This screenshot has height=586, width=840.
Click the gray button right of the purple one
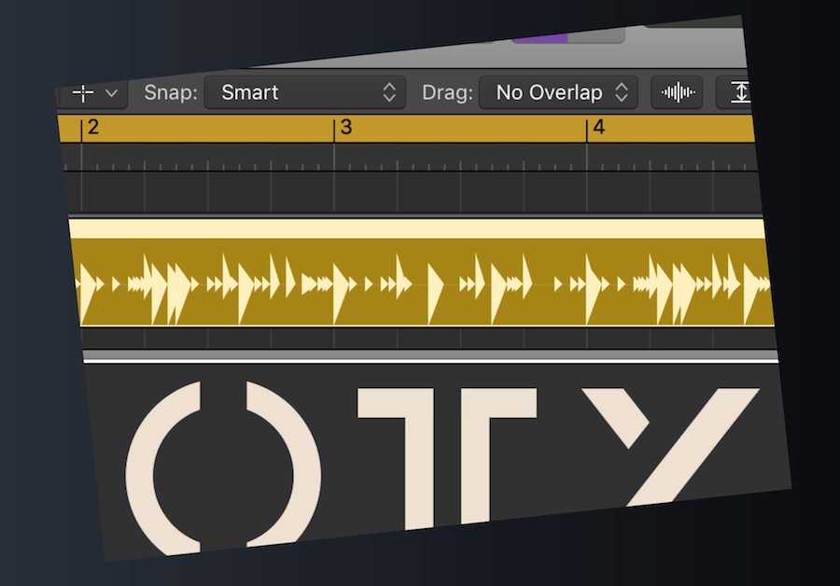coord(596,35)
